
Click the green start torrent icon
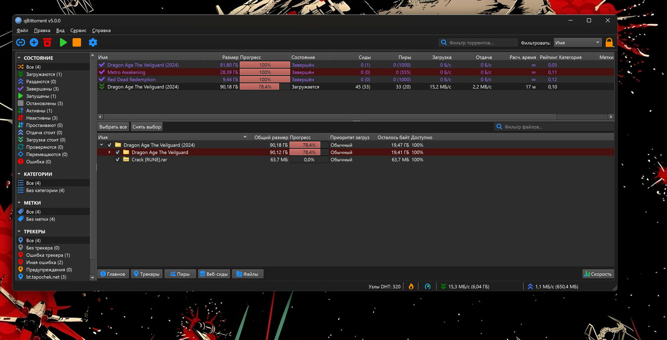pos(63,43)
